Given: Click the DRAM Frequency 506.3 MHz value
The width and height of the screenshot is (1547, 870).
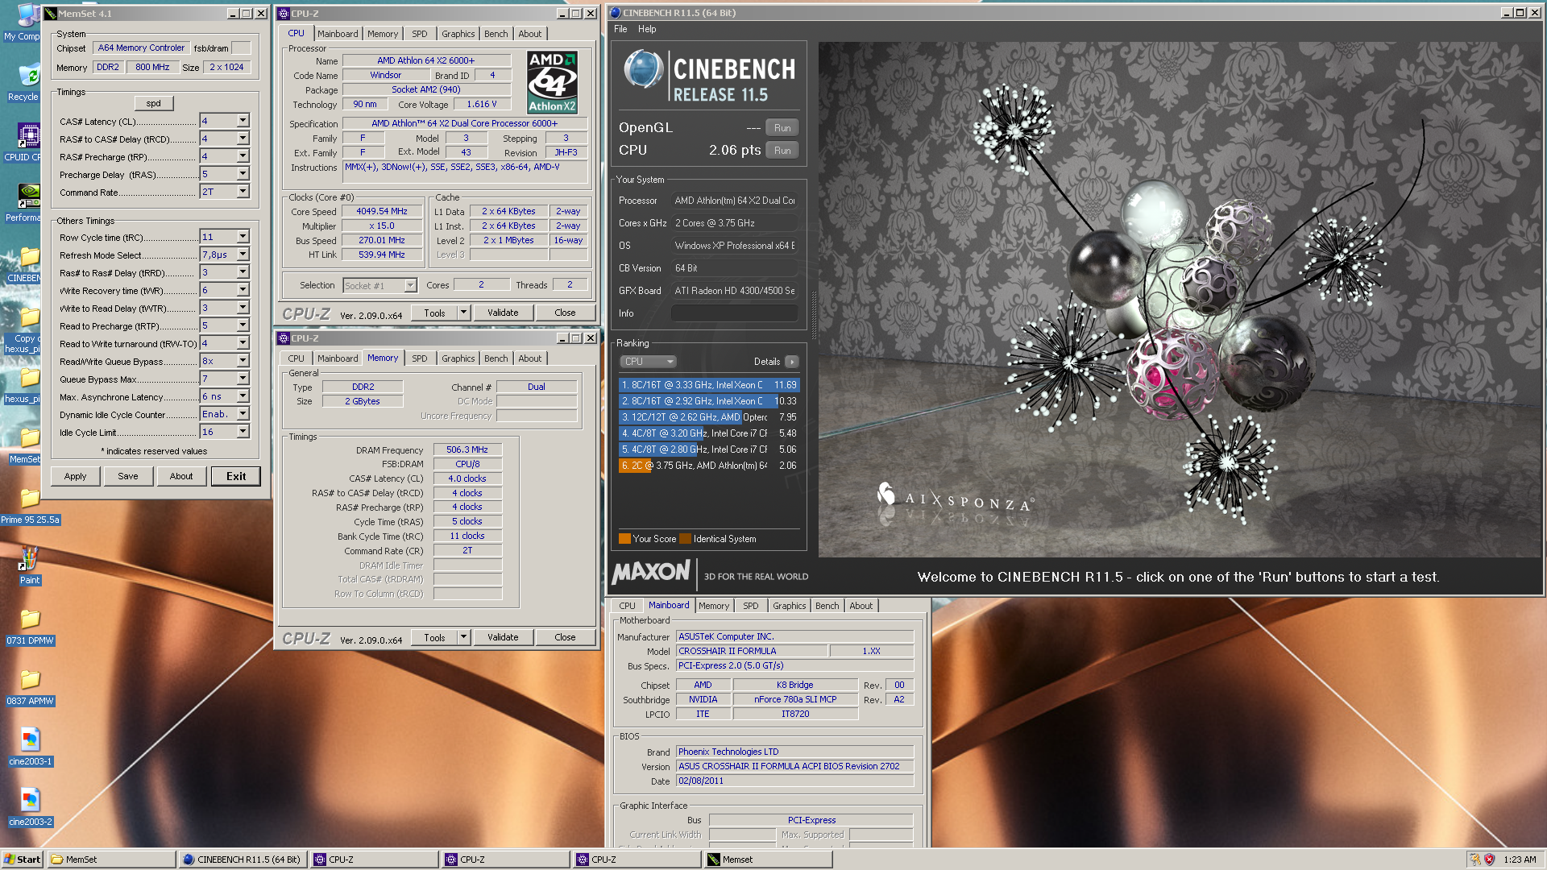Looking at the screenshot, I should click(467, 449).
